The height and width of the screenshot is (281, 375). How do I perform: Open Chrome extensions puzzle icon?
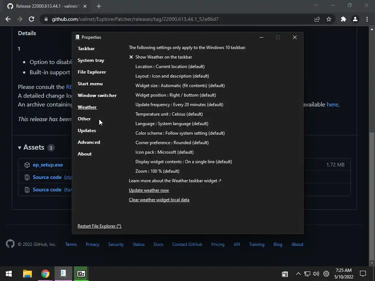tap(344, 19)
